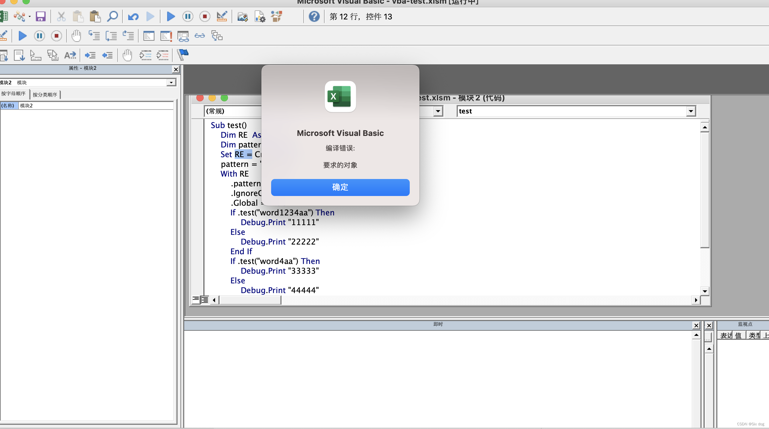769x429 pixels.
Task: Click code window vertical scrollbar up arrow
Action: pos(705,127)
